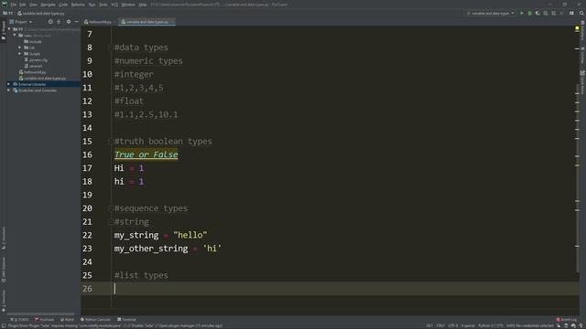Screen dimensions: 586x329
Task: Open the Event Log button
Action: 567,319
